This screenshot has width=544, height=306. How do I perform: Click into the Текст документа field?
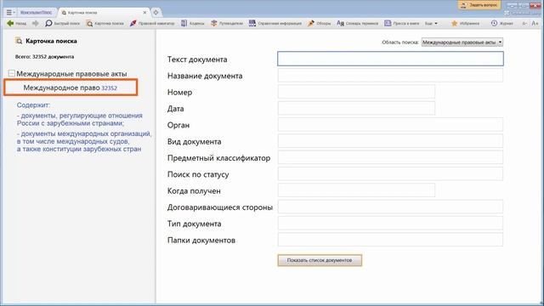click(x=390, y=59)
